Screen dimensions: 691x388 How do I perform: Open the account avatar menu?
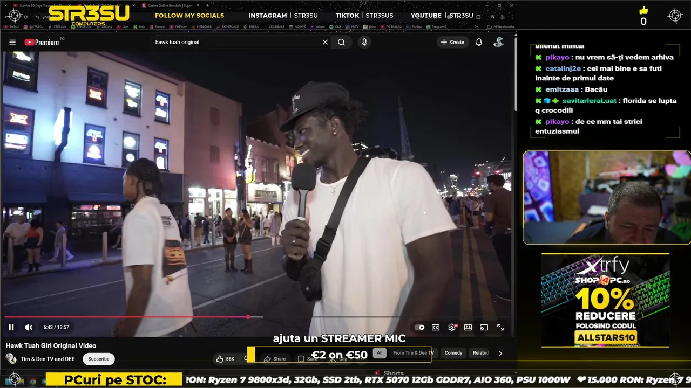499,42
